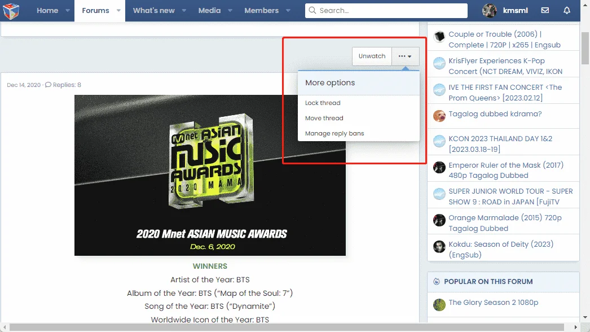Image resolution: width=590 pixels, height=332 pixels.
Task: Click avatar beside Tagalog dubbed kdrama
Action: 439,116
